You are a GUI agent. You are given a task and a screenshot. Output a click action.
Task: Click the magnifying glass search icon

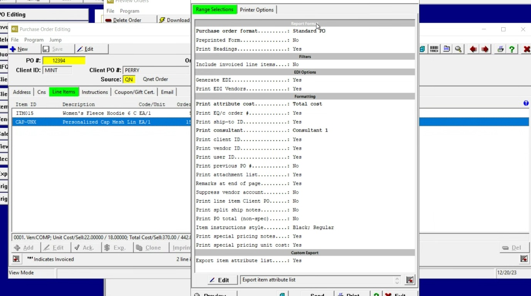point(458,49)
